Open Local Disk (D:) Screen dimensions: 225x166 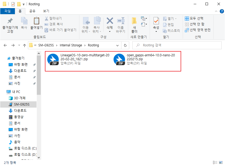[22, 155]
